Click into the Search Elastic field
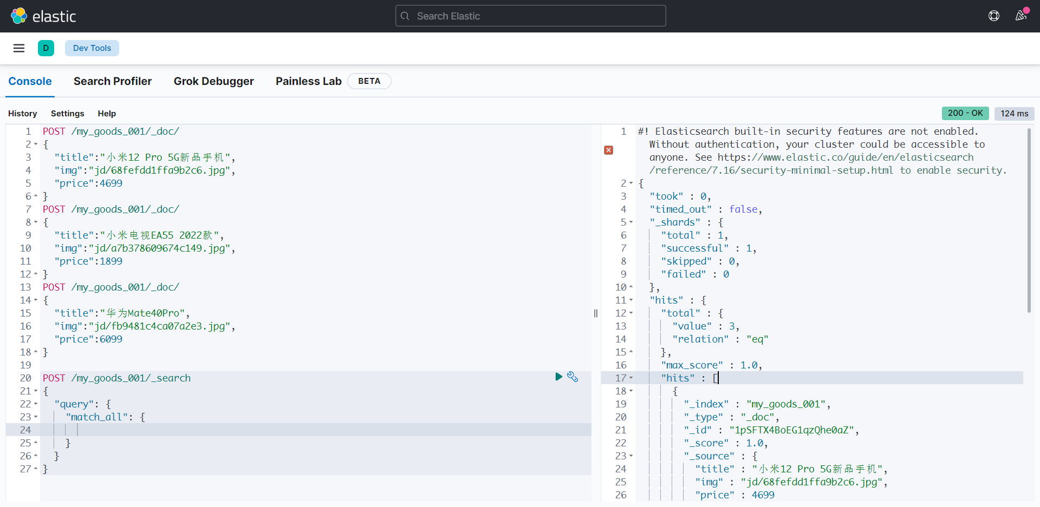The image size is (1040, 507). tap(531, 16)
